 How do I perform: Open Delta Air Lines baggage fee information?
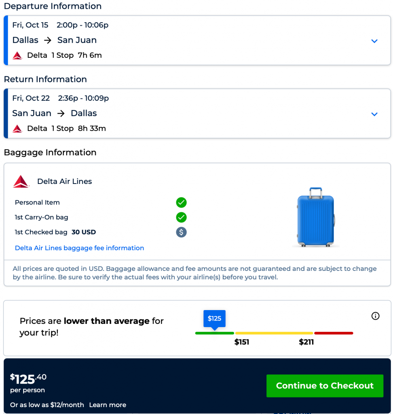click(79, 248)
